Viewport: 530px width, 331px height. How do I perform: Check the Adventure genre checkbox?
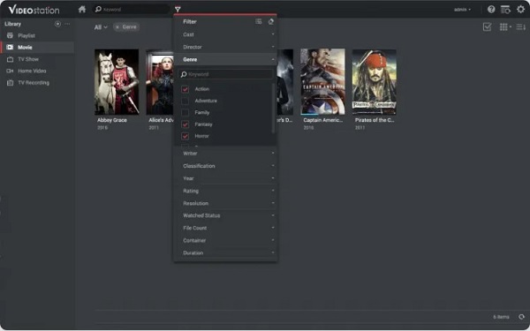tap(185, 101)
